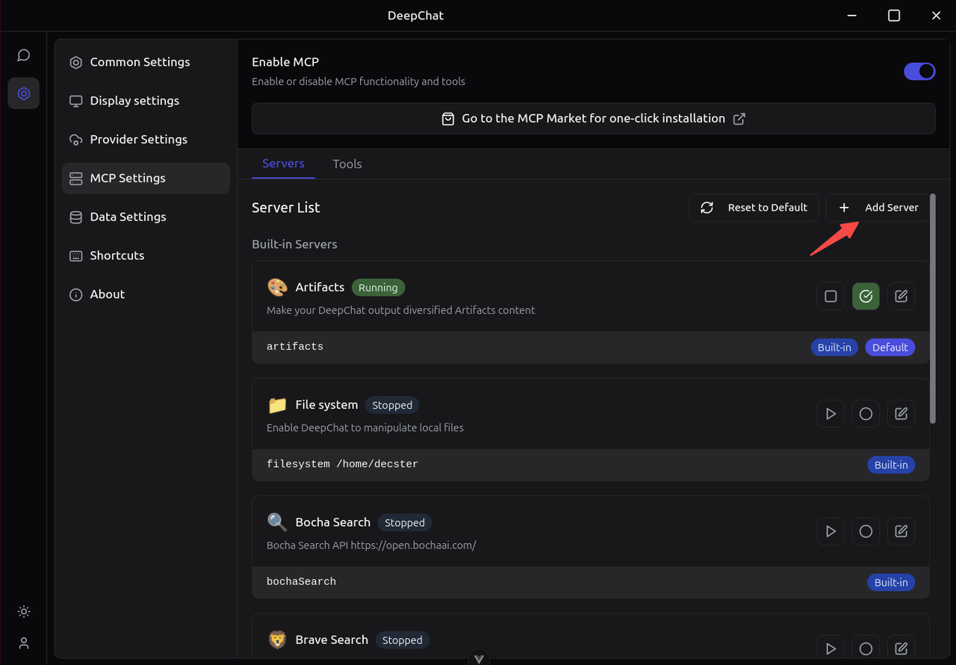Start the Bocha Search server
The width and height of the screenshot is (956, 665).
pyautogui.click(x=831, y=531)
